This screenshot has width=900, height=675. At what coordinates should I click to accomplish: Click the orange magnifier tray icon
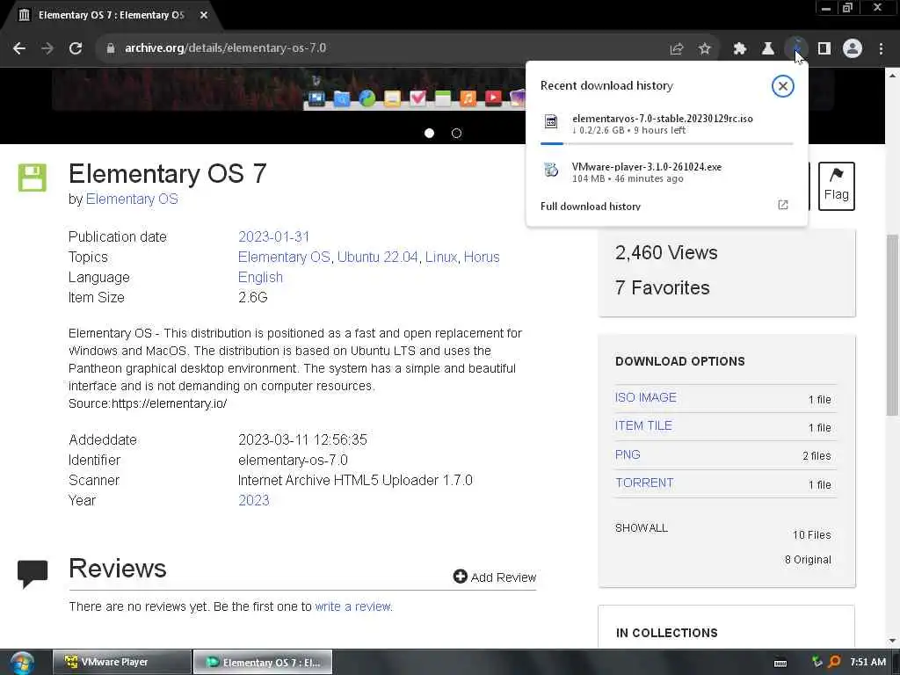click(835, 662)
